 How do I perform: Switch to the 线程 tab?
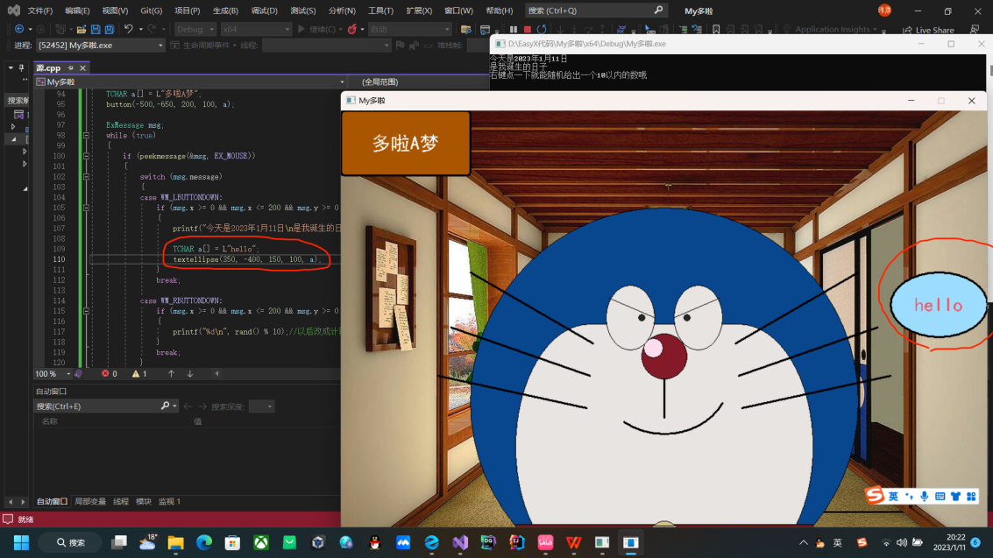point(121,502)
